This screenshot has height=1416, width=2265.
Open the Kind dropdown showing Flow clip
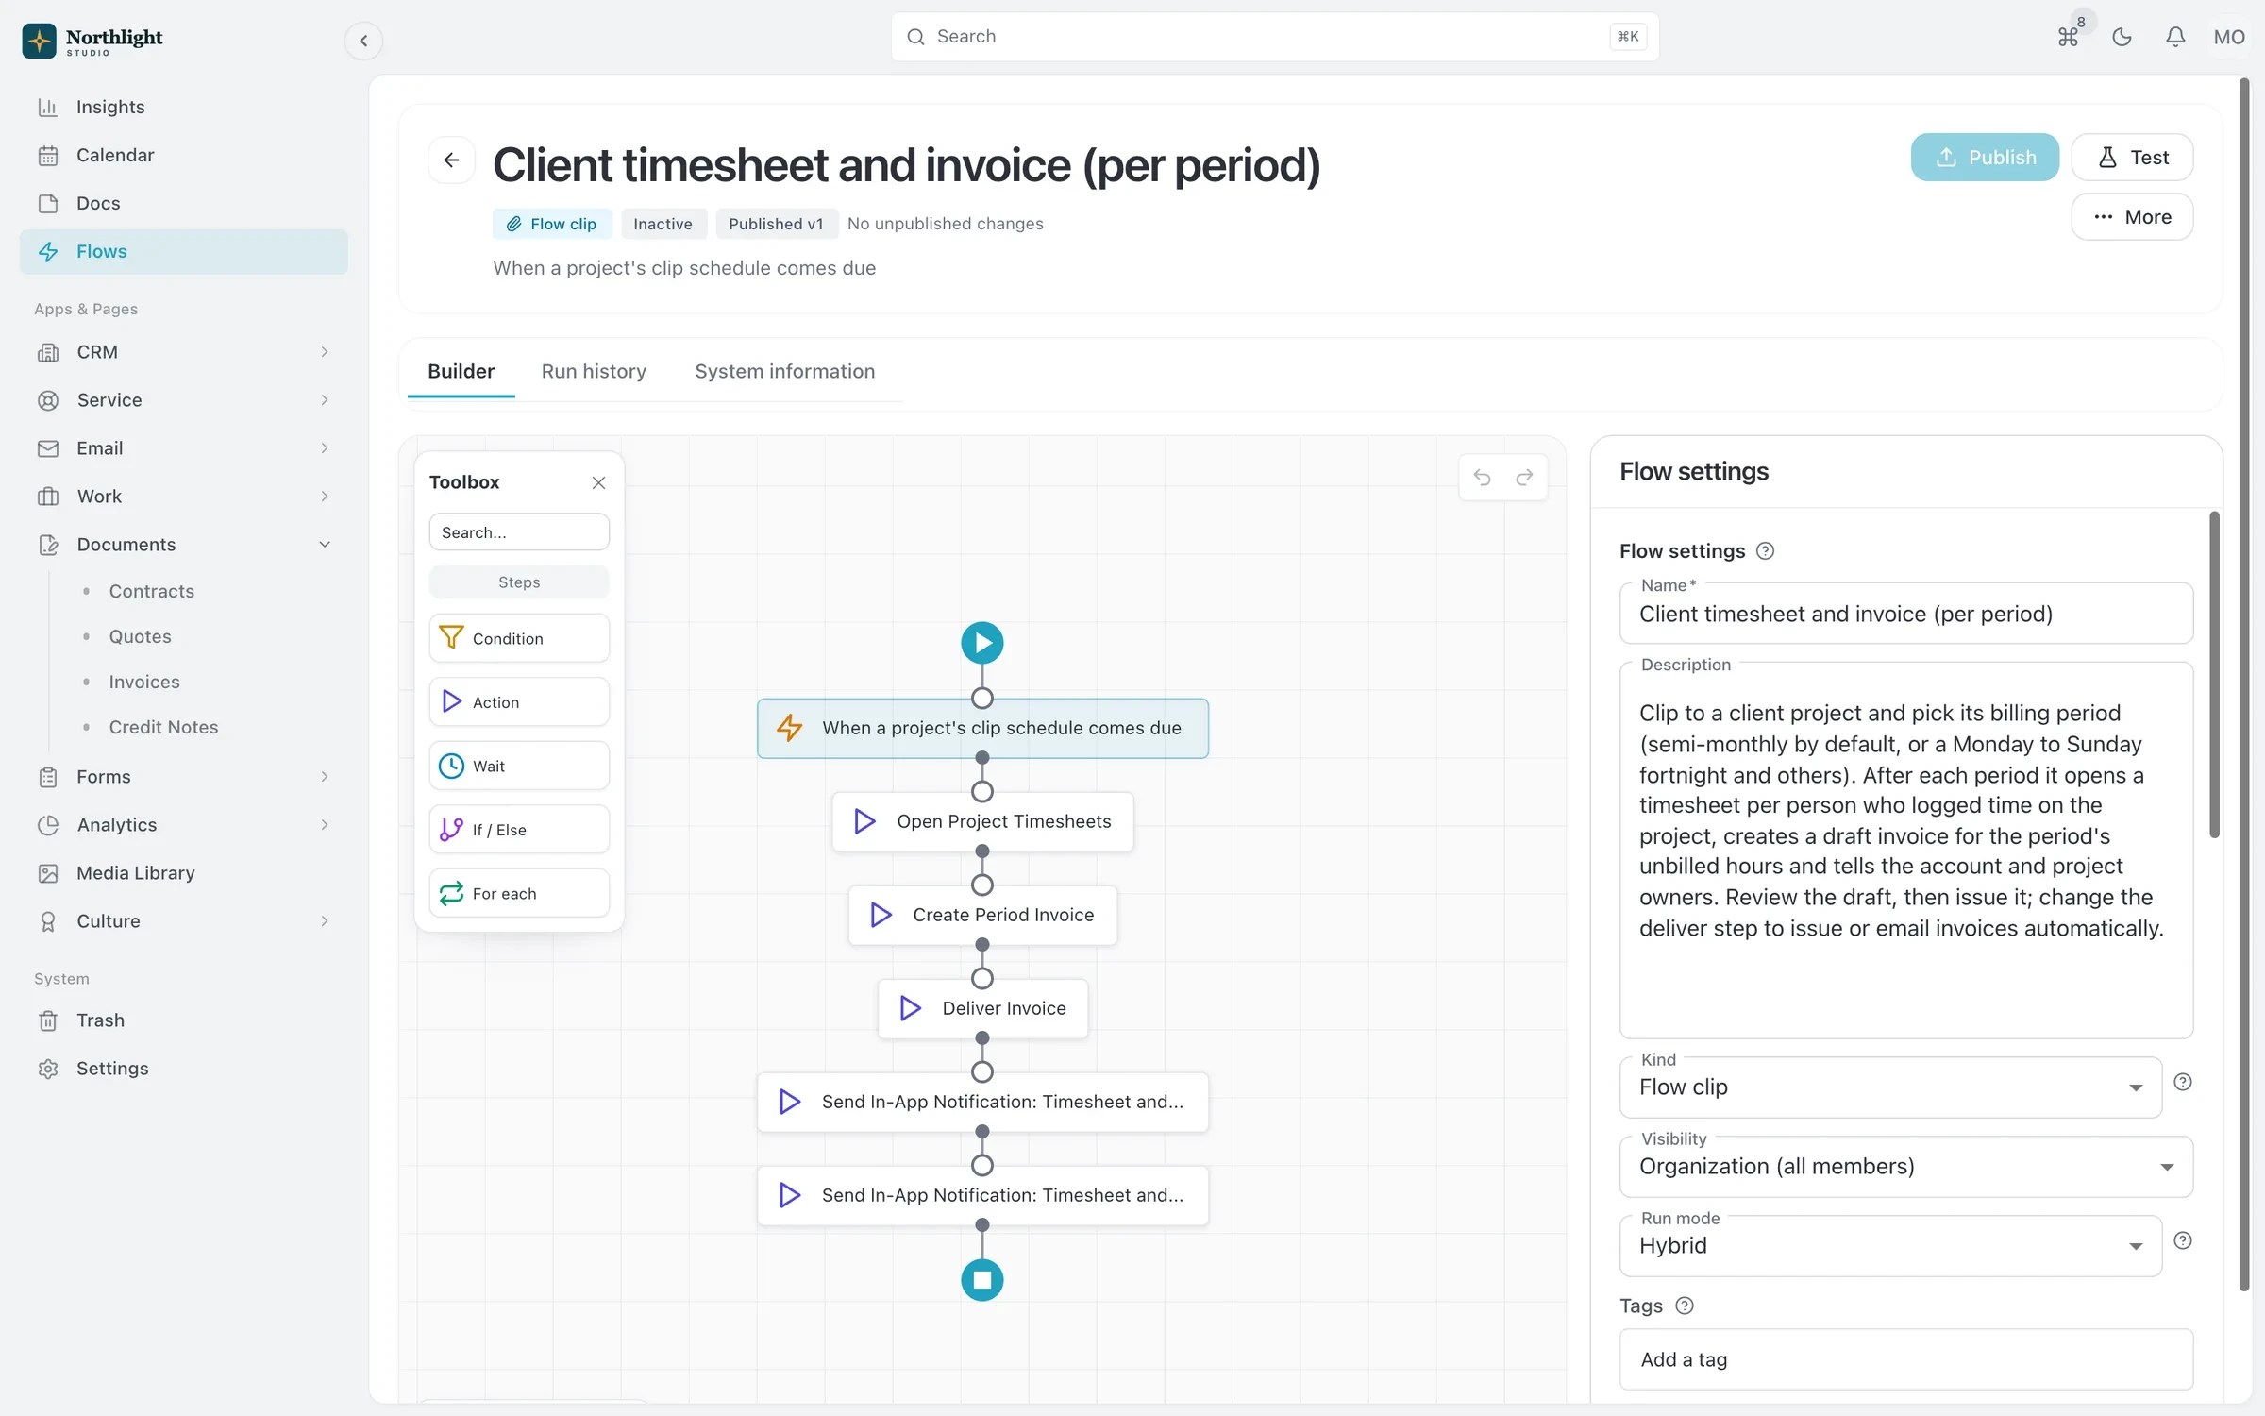[x=1890, y=1087]
